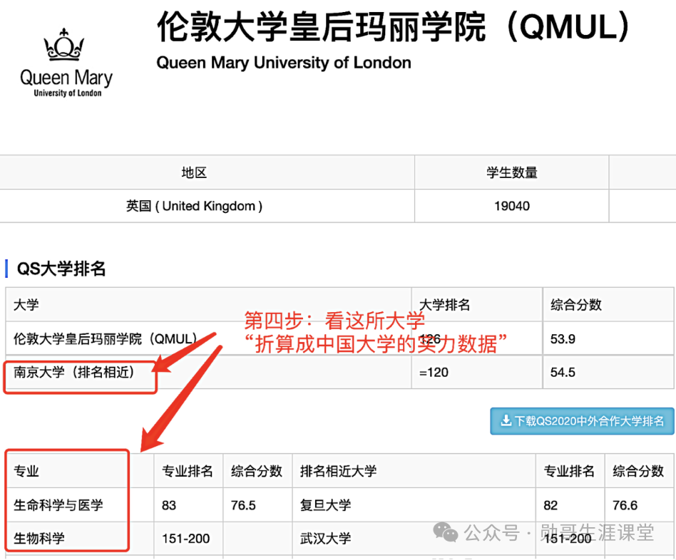
Task: Click the Nanjing University score 54.5
Action: tap(563, 372)
